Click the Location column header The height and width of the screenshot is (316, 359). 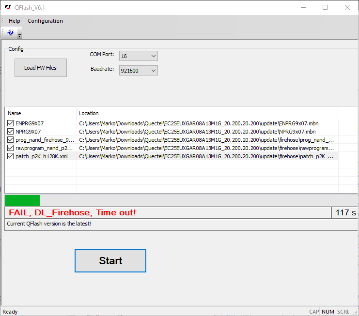pos(89,113)
